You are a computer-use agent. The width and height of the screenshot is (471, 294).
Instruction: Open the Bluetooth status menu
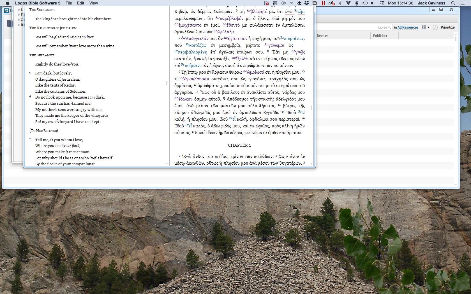pyautogui.click(x=340, y=3)
